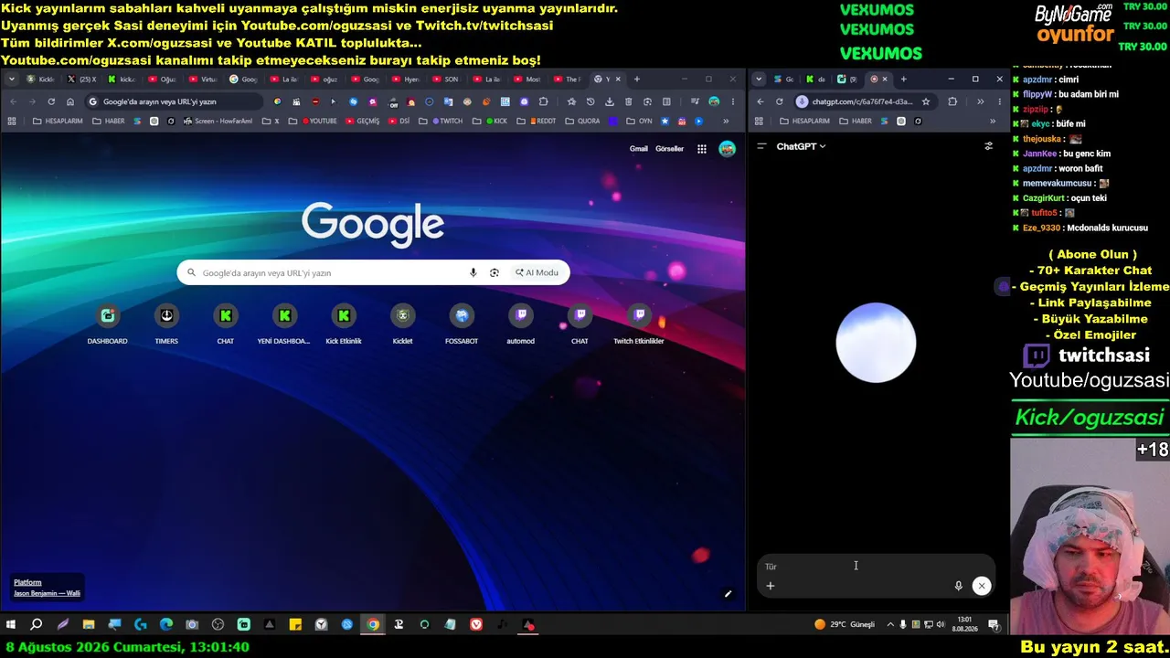This screenshot has height=658, width=1170.
Task: Open ChatGPT sidebar menu
Action: [761, 146]
